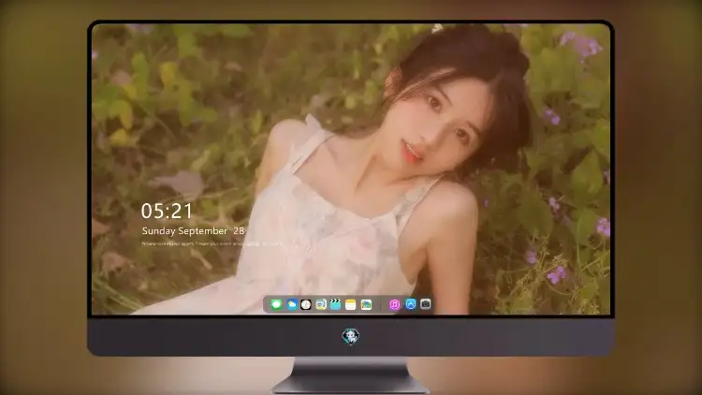Open the Photos gallery app in dock
The image size is (702, 395).
pyautogui.click(x=366, y=304)
